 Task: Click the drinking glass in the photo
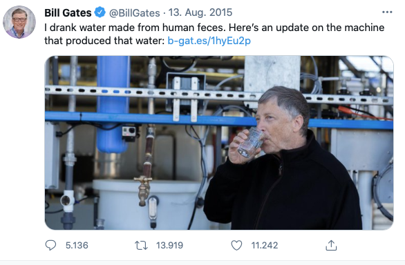coord(251,142)
